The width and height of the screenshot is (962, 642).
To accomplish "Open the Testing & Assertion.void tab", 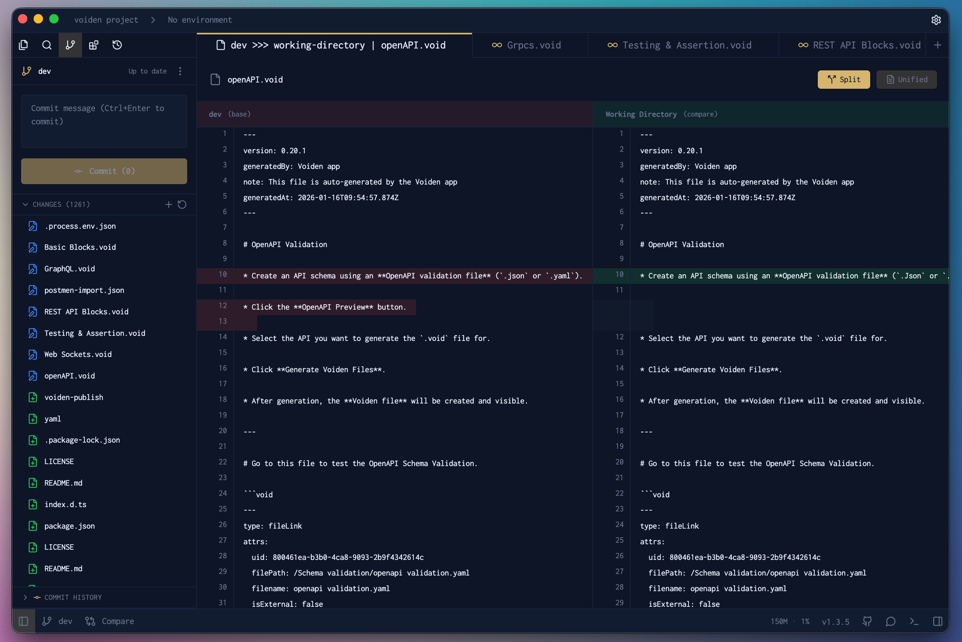I will coord(679,45).
